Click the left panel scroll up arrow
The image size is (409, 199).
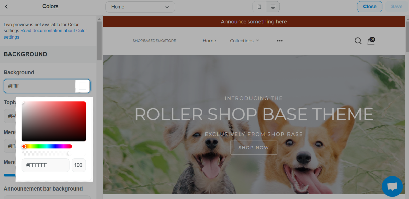[x=99, y=19]
